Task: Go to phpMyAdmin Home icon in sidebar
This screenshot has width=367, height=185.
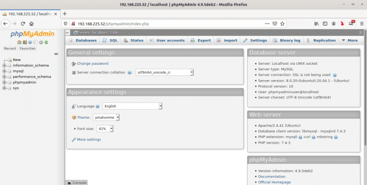Action: (x=19, y=42)
